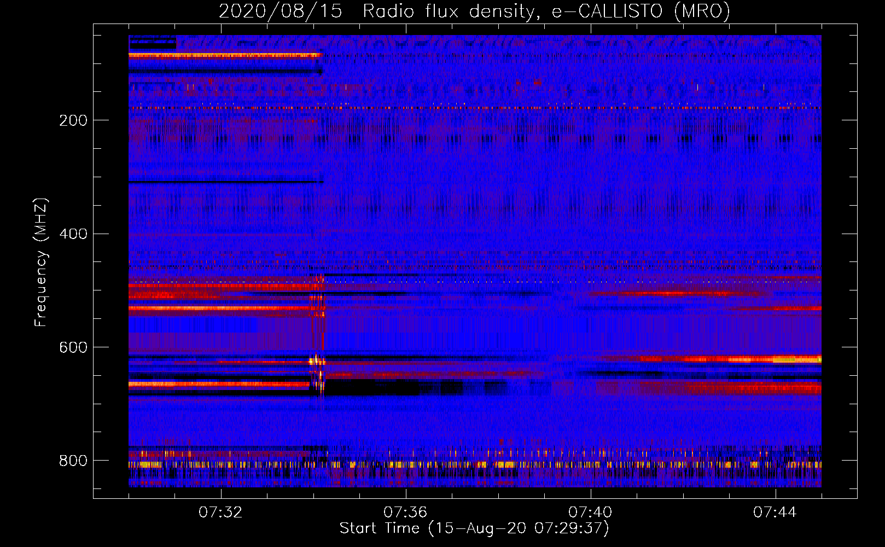Click the 07:32 time tick label
This screenshot has height=547, width=885.
(220, 513)
